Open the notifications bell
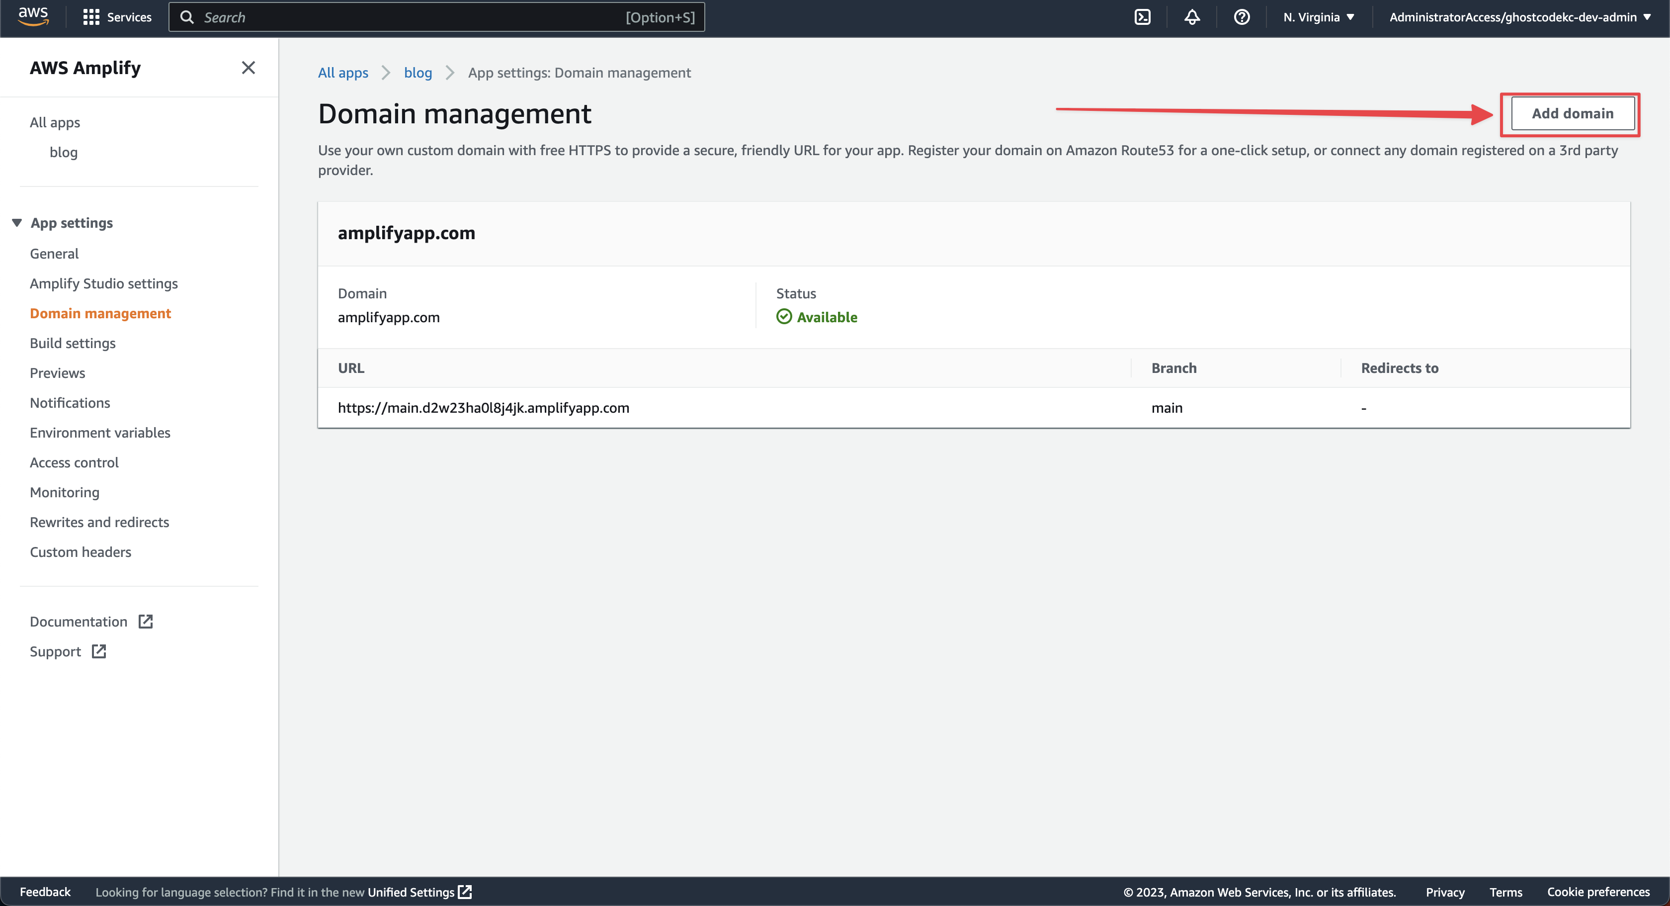This screenshot has height=906, width=1670. 1191,17
